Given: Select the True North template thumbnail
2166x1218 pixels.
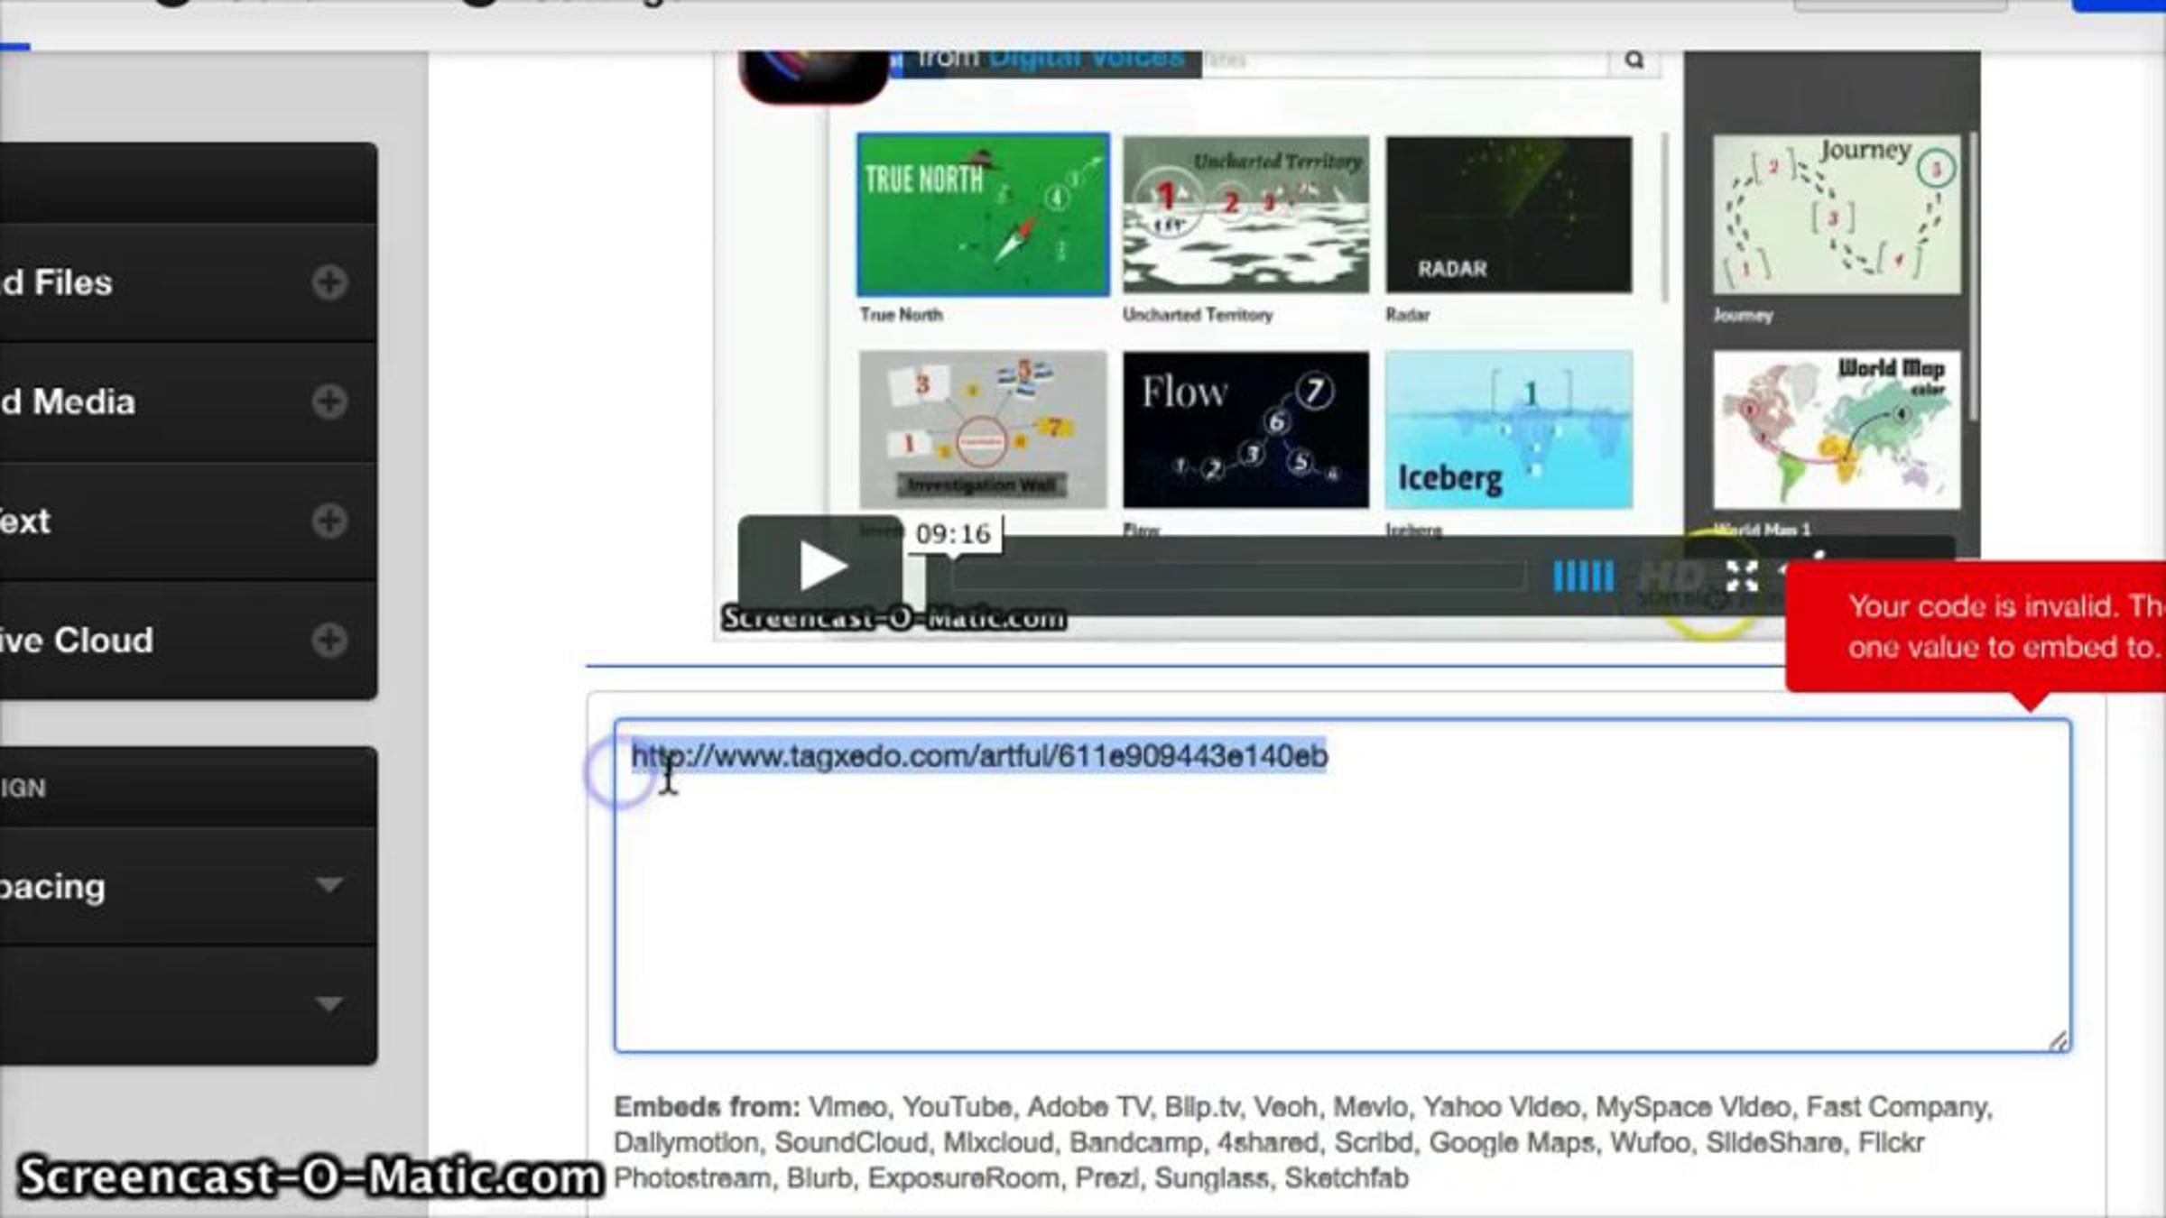Looking at the screenshot, I should click(983, 214).
